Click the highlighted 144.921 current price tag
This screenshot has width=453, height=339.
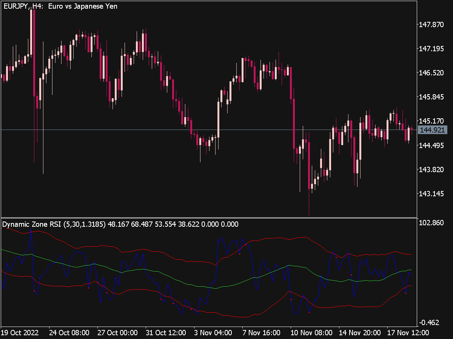432,130
